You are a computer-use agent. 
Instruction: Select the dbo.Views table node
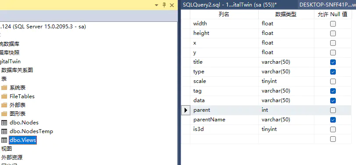(23, 140)
